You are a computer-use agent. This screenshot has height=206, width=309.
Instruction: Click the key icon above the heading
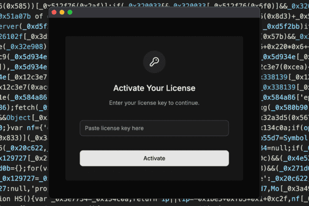tap(154, 62)
